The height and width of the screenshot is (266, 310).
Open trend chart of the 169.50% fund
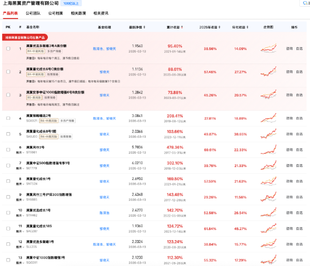coord(268,181)
